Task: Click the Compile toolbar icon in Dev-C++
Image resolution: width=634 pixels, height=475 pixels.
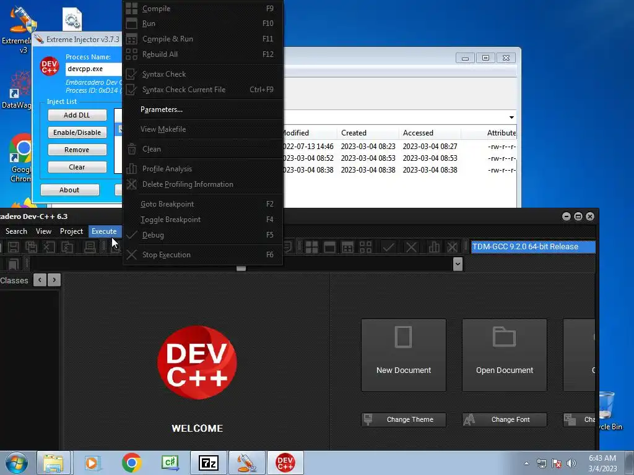Action: [312, 247]
